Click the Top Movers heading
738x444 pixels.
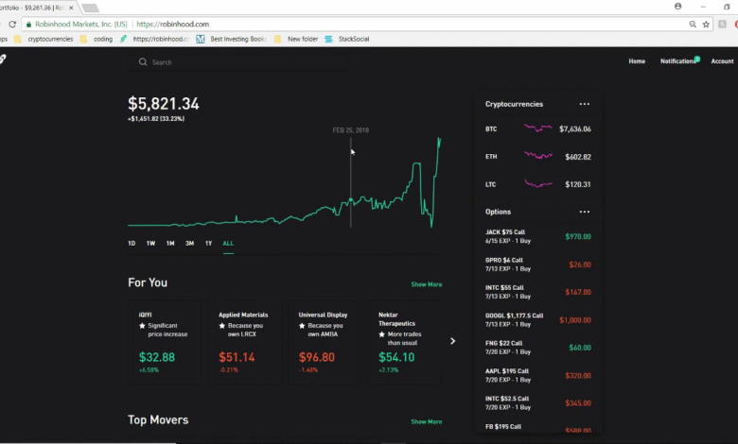point(158,419)
